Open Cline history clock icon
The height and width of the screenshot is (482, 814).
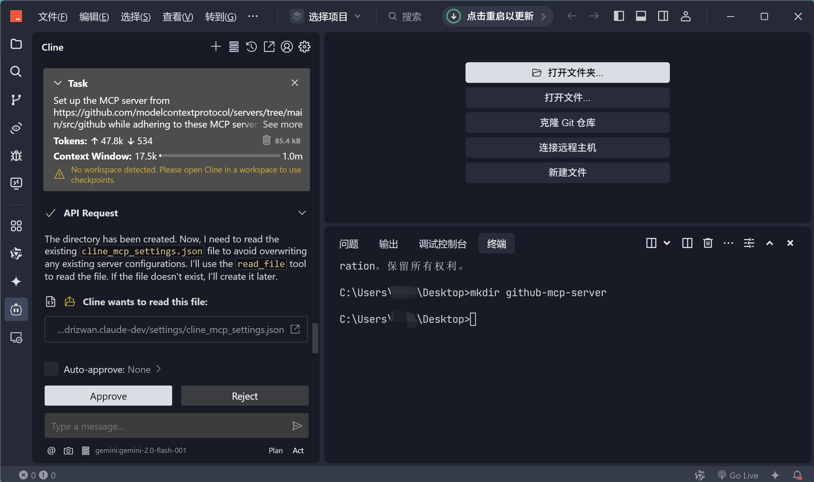pyautogui.click(x=252, y=47)
